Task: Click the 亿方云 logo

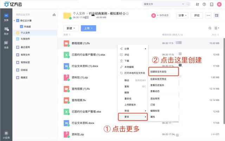Action: coord(13,4)
